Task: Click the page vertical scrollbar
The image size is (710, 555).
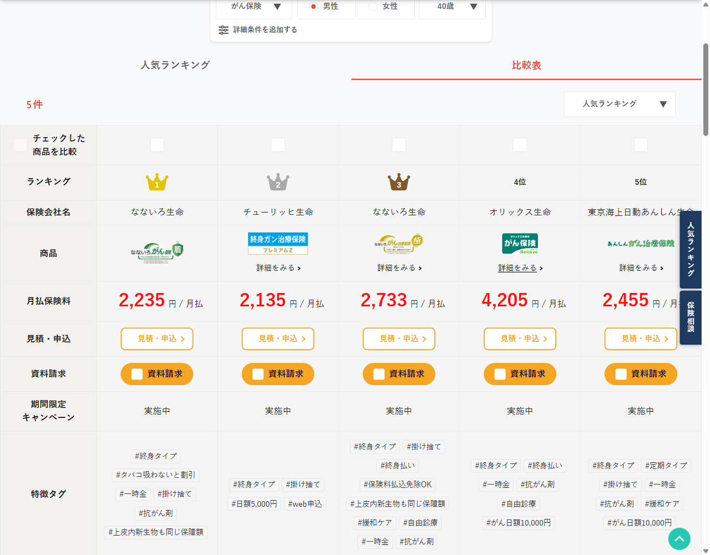Action: [x=706, y=89]
